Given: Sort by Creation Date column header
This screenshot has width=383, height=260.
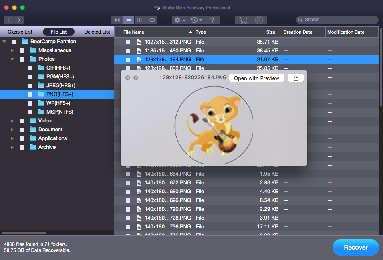Looking at the screenshot, I should coord(304,32).
